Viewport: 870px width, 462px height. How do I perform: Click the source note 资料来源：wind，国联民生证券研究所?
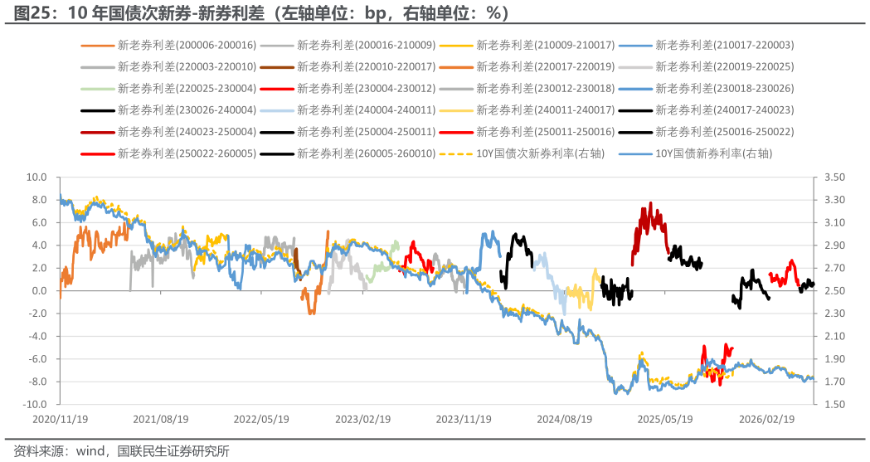coord(121,451)
